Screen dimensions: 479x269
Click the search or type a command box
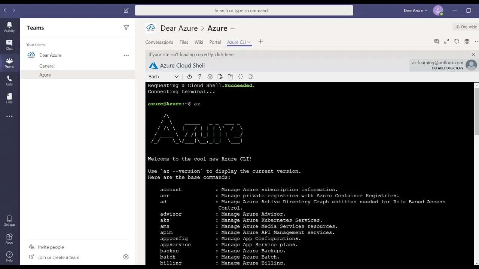pos(244,10)
